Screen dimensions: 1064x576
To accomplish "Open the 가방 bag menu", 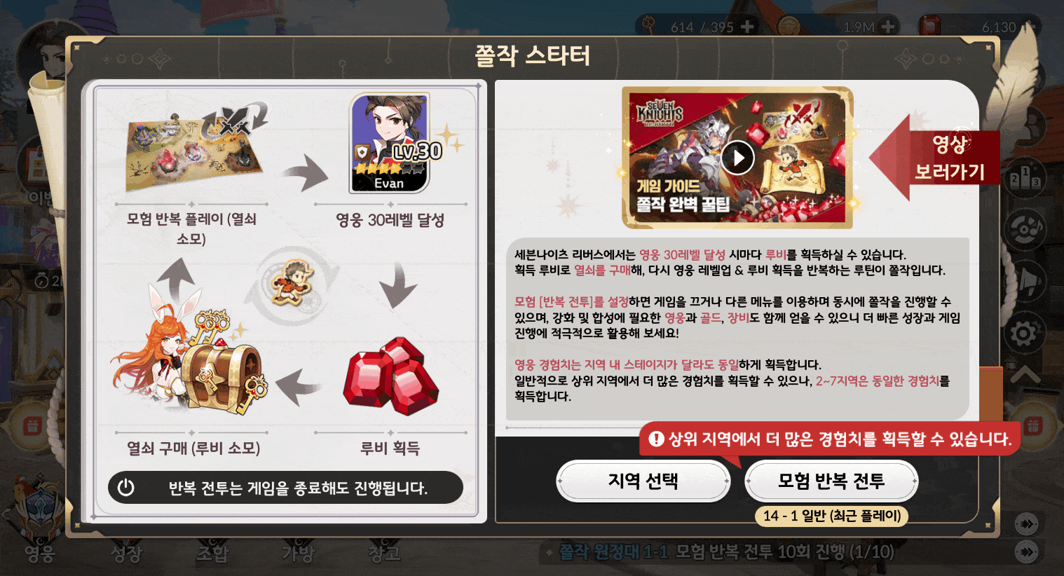I will point(299,553).
